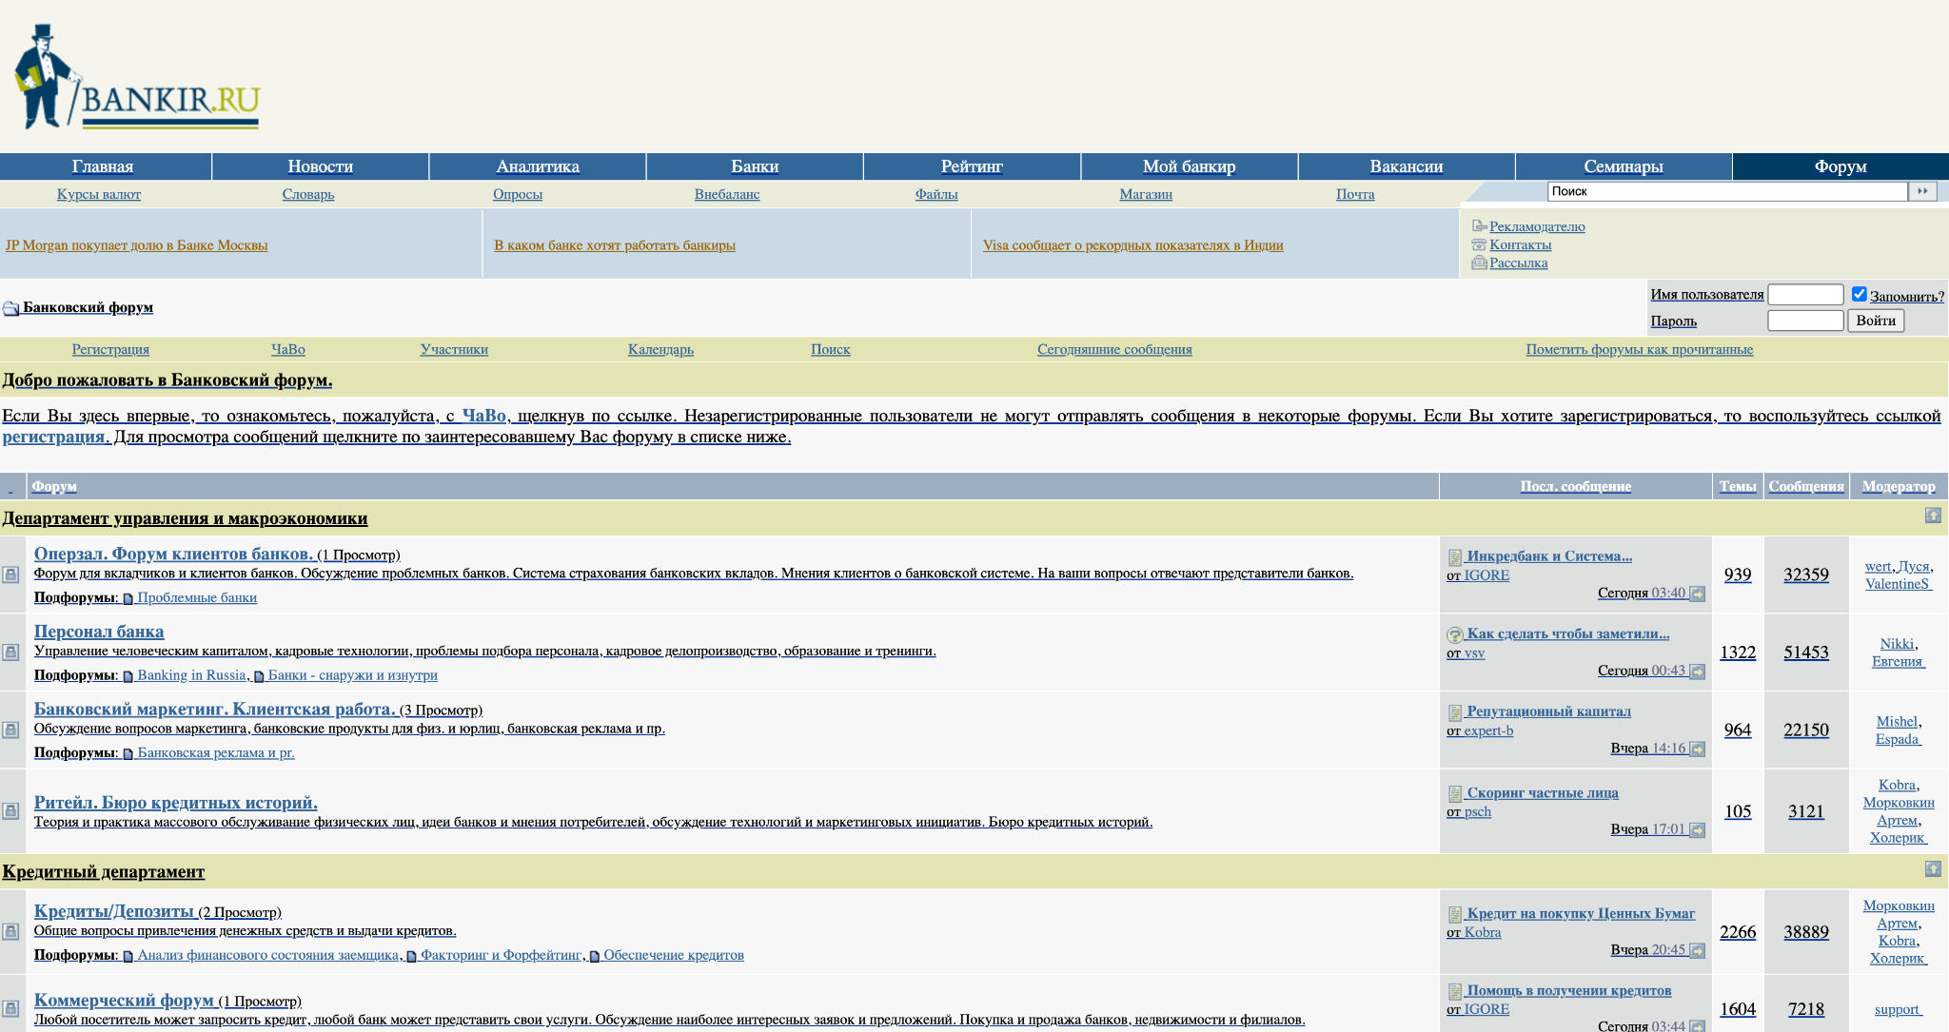Collapse the Кредитный департамент category

click(1933, 869)
